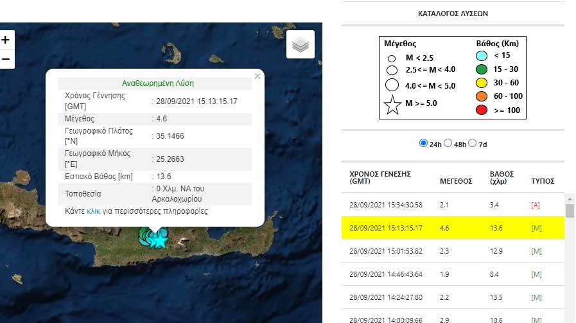This screenshot has width=576, height=323.
Task: Click the largest circle legend symbol
Action: (392, 85)
